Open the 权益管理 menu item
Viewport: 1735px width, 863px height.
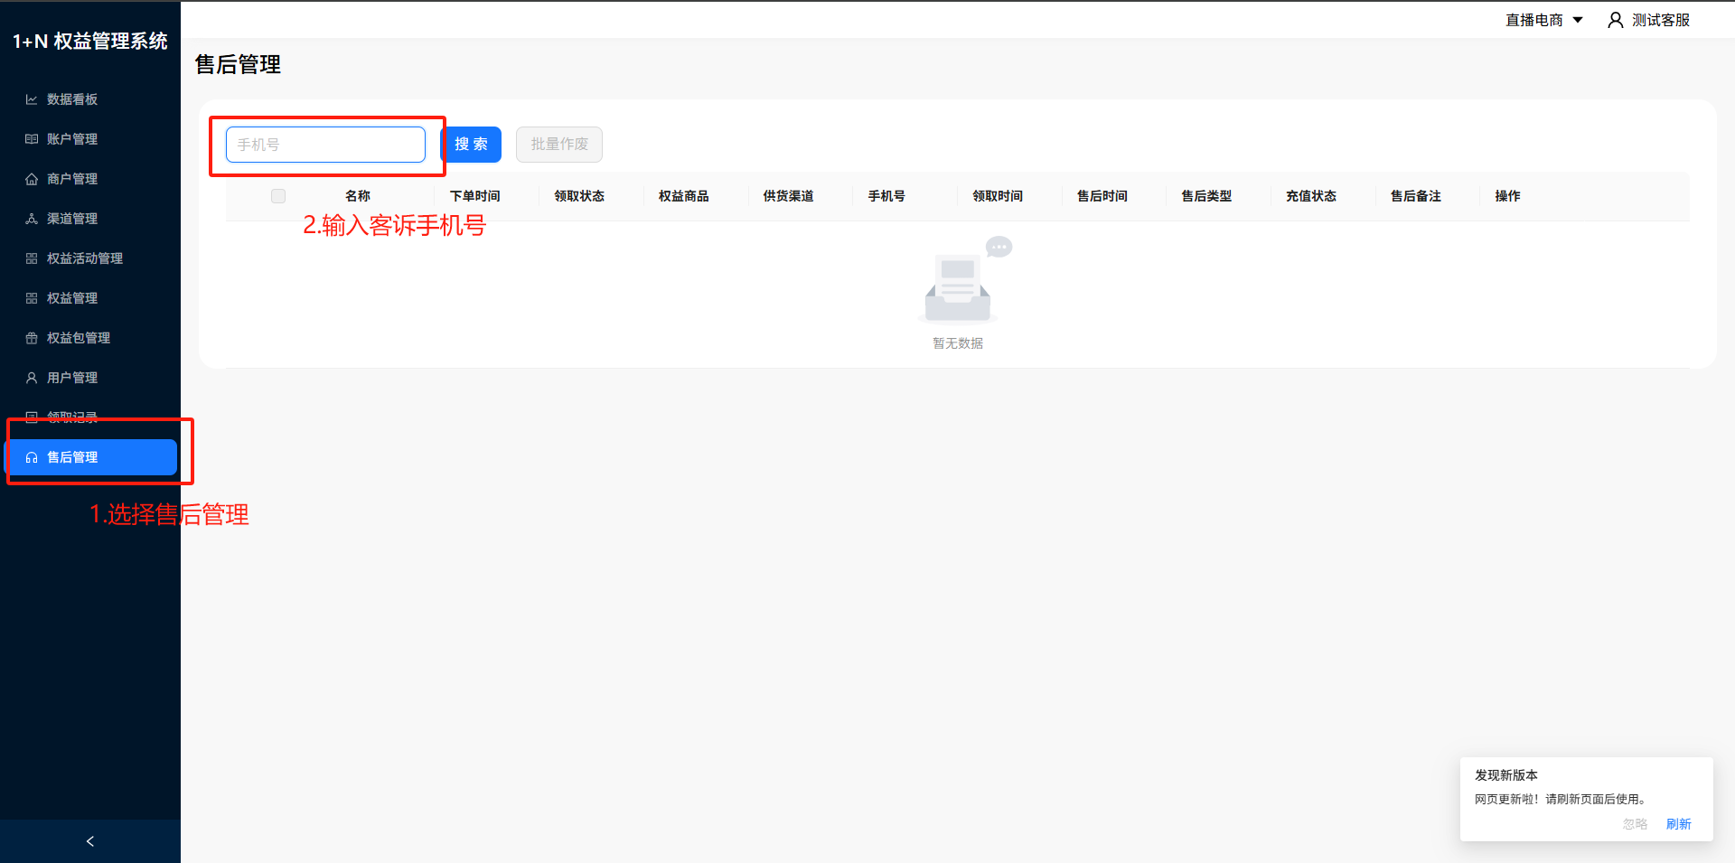coord(72,298)
